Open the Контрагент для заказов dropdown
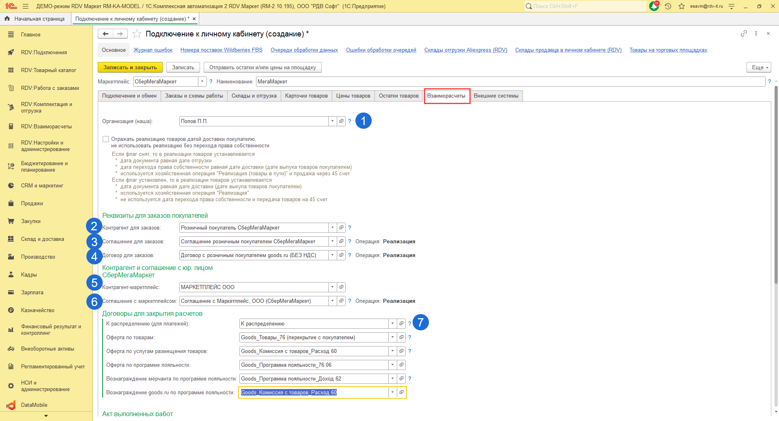Screen dimensions: 779x421 [332, 228]
